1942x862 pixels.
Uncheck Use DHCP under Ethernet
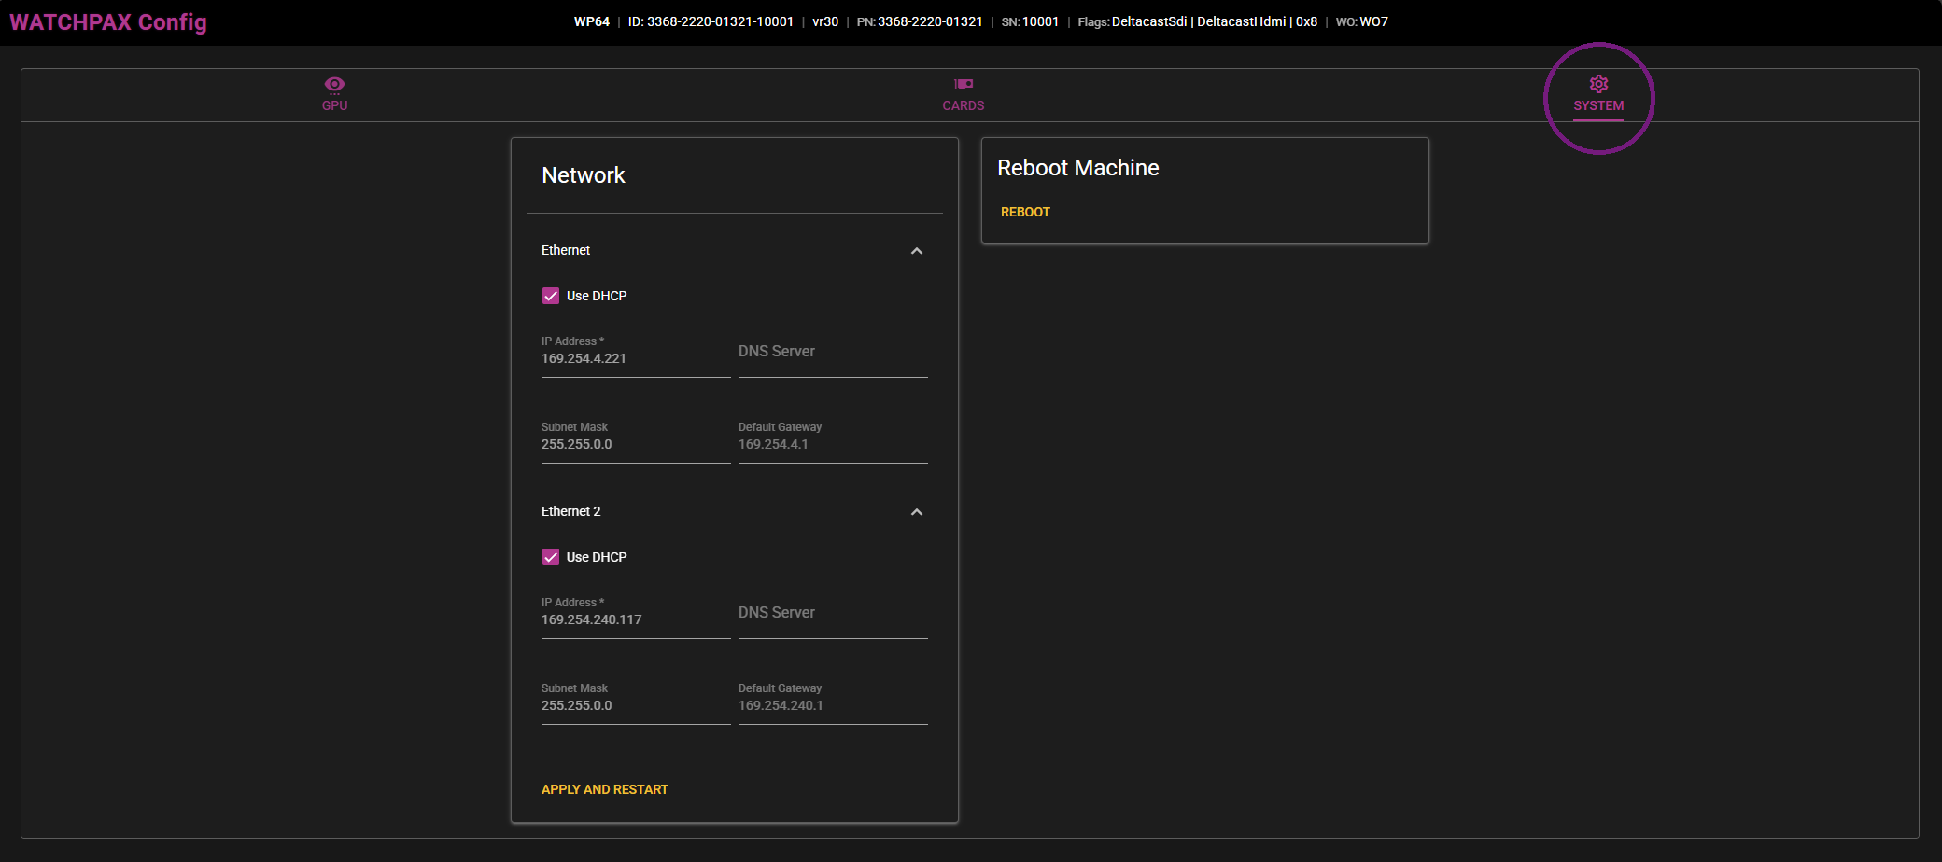(551, 296)
